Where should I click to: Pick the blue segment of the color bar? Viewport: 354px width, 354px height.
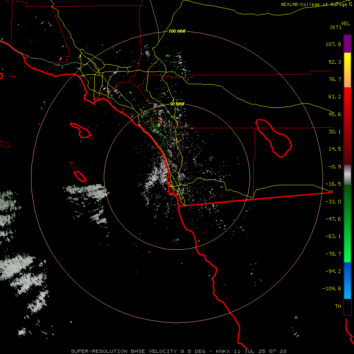[x=347, y=280]
